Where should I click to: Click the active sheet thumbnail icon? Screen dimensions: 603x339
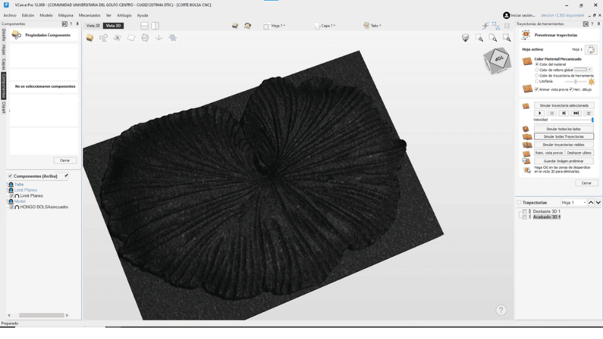click(591, 50)
